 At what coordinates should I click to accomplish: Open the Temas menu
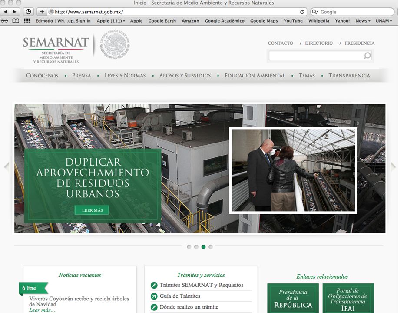[x=307, y=76]
